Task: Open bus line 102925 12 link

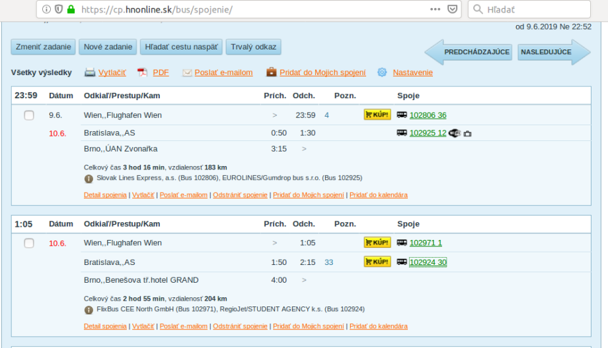Action: (x=428, y=133)
